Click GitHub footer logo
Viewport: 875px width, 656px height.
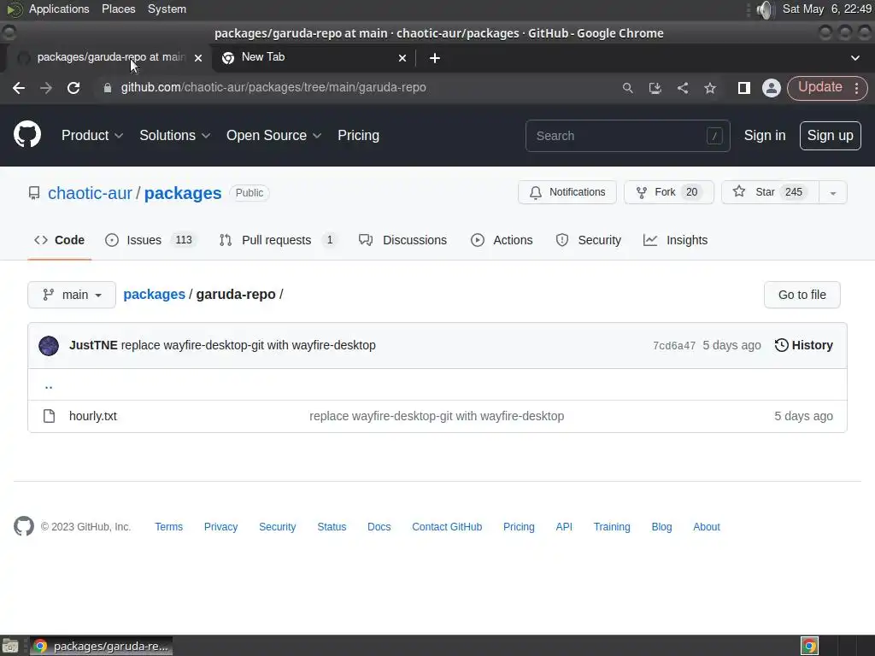point(24,526)
